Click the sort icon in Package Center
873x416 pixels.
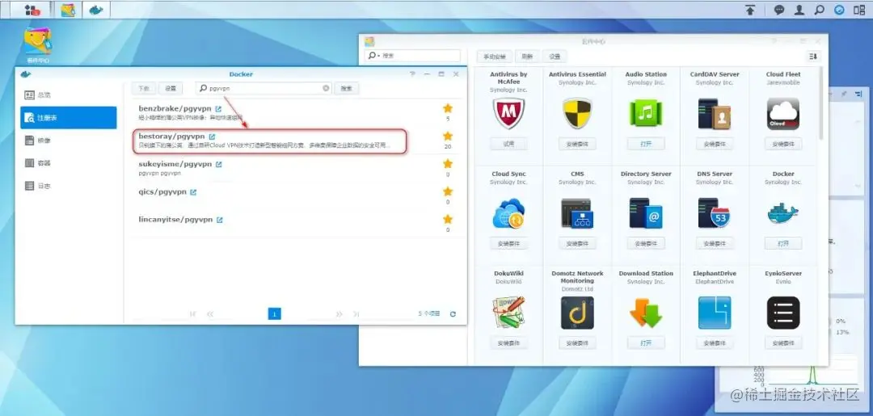pyautogui.click(x=813, y=57)
